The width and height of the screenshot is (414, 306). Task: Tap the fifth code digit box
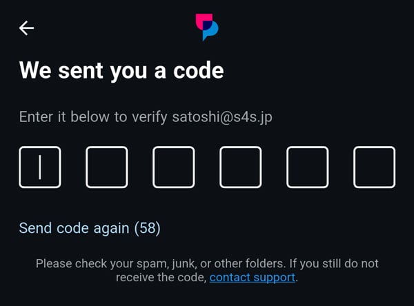pyautogui.click(x=307, y=167)
